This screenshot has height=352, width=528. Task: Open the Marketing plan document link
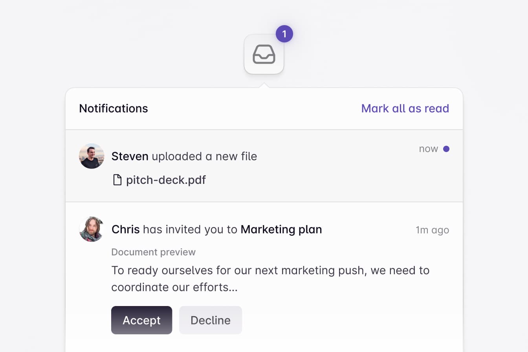click(281, 229)
